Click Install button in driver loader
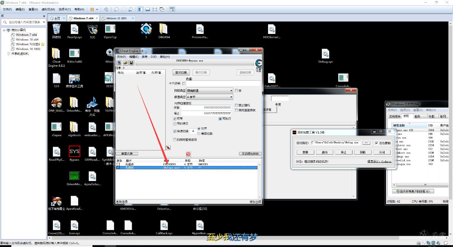This screenshot has width=453, height=247. pyautogui.click(x=305, y=152)
